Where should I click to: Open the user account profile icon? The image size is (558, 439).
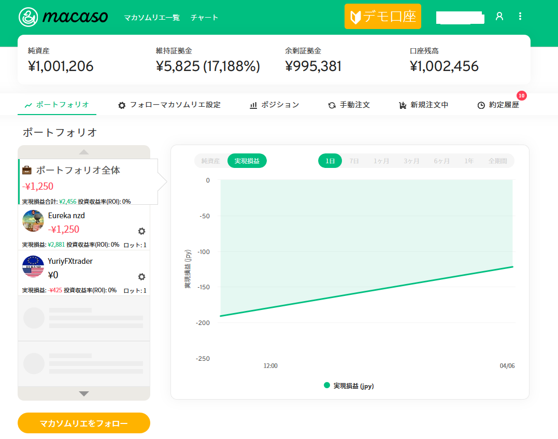499,17
